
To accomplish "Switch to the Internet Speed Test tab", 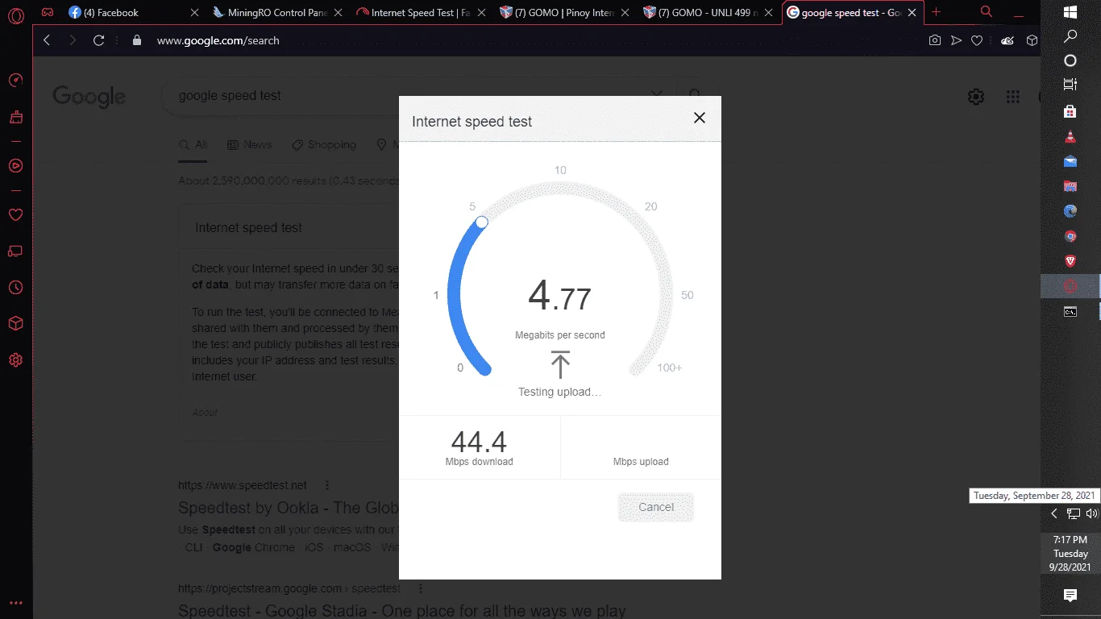I will coord(421,13).
